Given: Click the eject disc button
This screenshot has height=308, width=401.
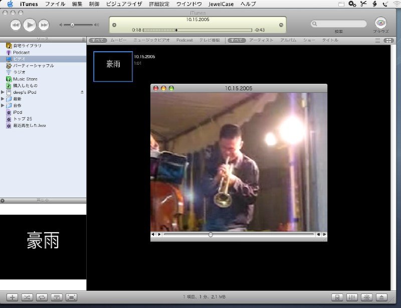Looking at the screenshot, I should [381, 297].
